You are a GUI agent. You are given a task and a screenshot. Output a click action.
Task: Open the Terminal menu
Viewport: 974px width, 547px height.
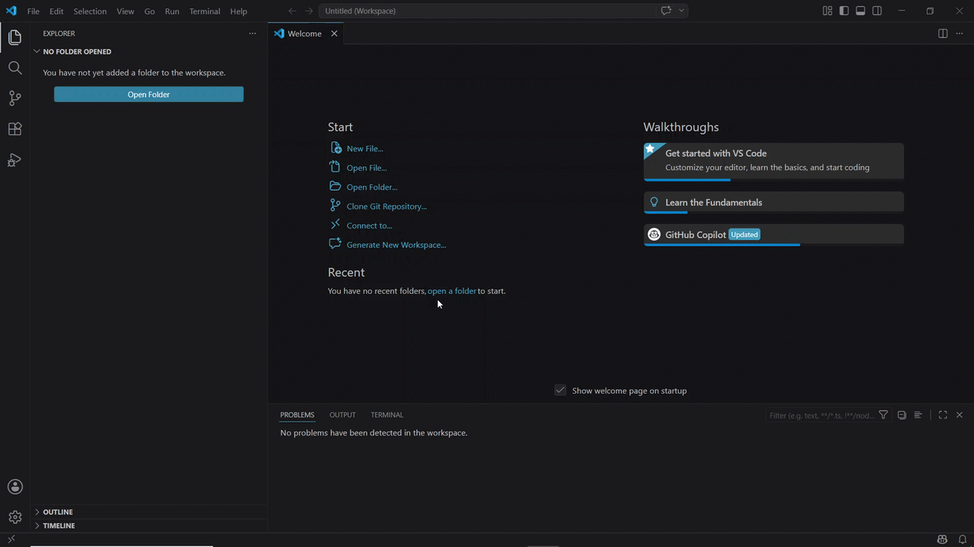pyautogui.click(x=205, y=11)
